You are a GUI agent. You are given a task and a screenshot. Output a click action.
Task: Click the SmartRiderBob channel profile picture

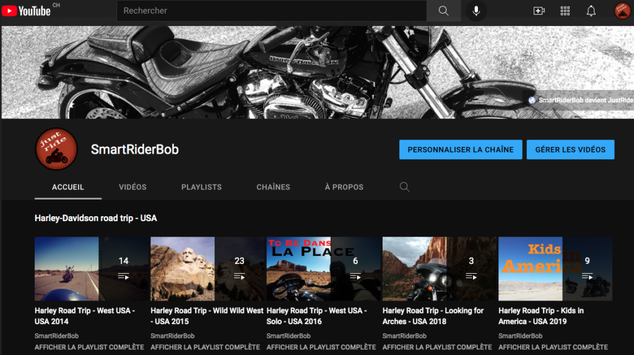point(56,149)
